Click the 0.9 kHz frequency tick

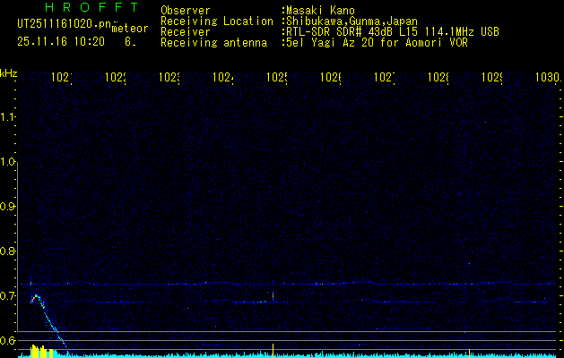pyautogui.click(x=8, y=207)
